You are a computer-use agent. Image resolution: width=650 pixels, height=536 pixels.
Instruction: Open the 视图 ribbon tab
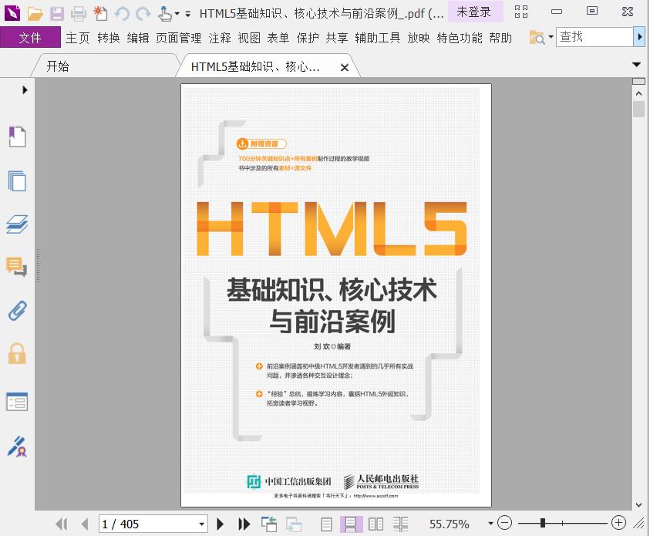[x=249, y=38]
